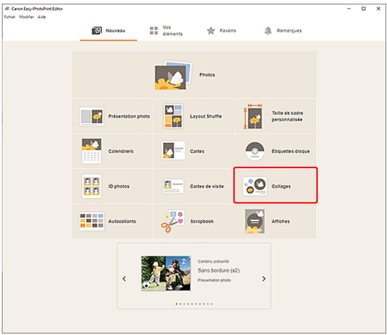Click the Remarques bell icon
The width and height of the screenshot is (387, 335).
pyautogui.click(x=268, y=31)
